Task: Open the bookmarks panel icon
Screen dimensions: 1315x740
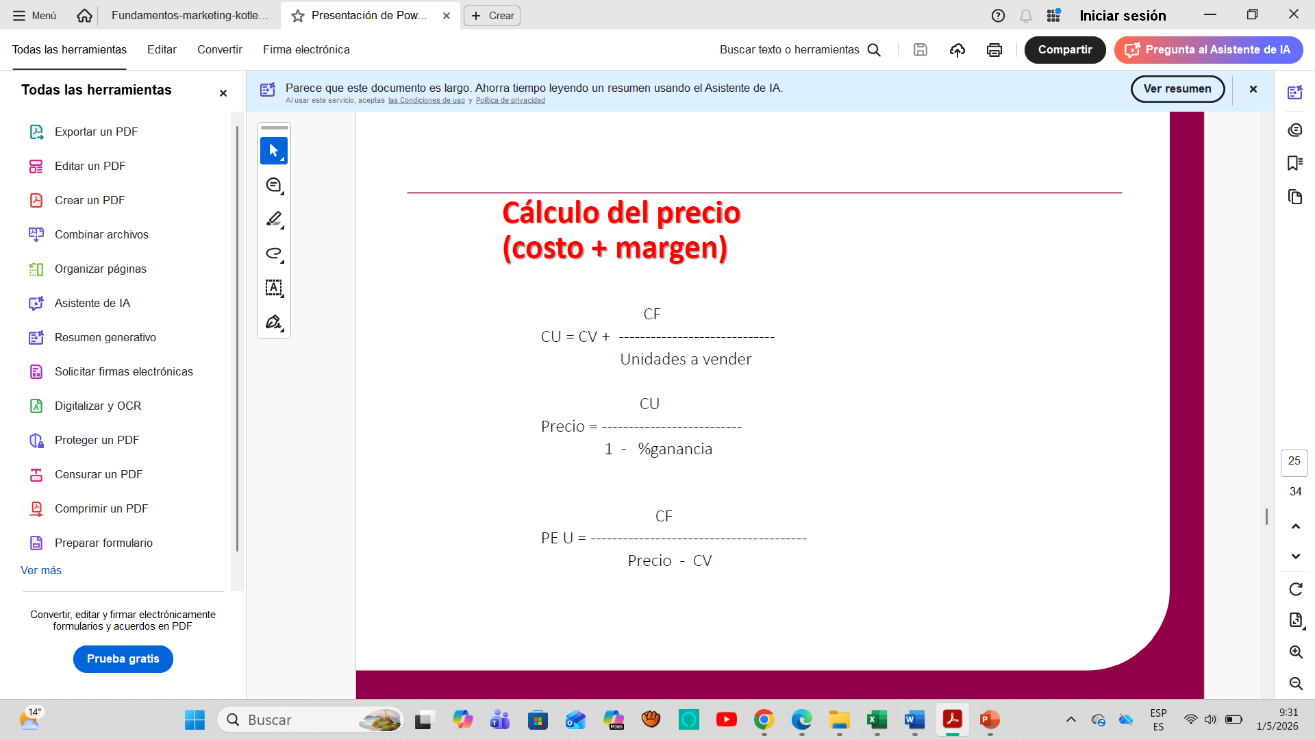Action: 1295,163
